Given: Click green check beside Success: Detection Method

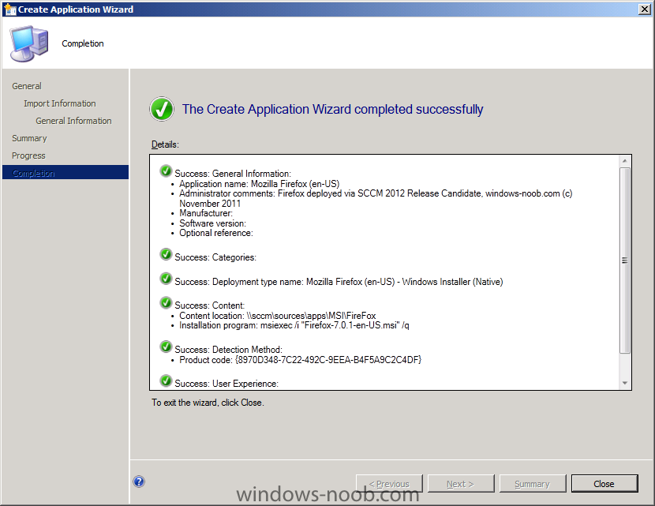Looking at the screenshot, I should (x=166, y=347).
